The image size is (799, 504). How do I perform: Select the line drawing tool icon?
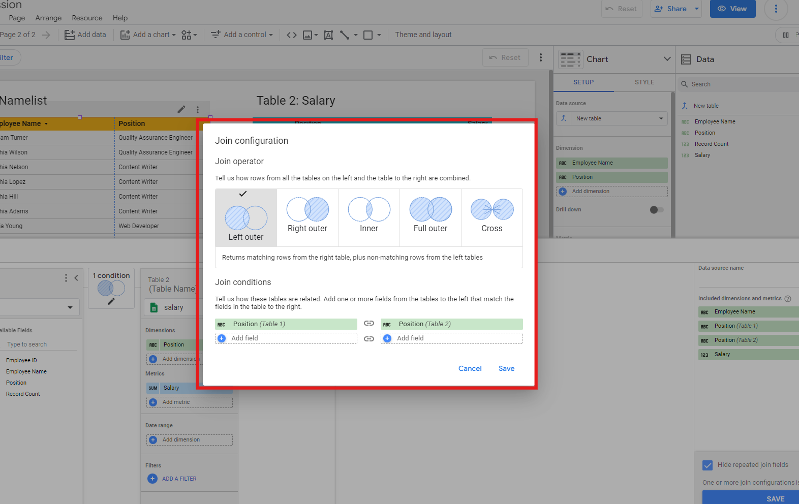tap(345, 35)
